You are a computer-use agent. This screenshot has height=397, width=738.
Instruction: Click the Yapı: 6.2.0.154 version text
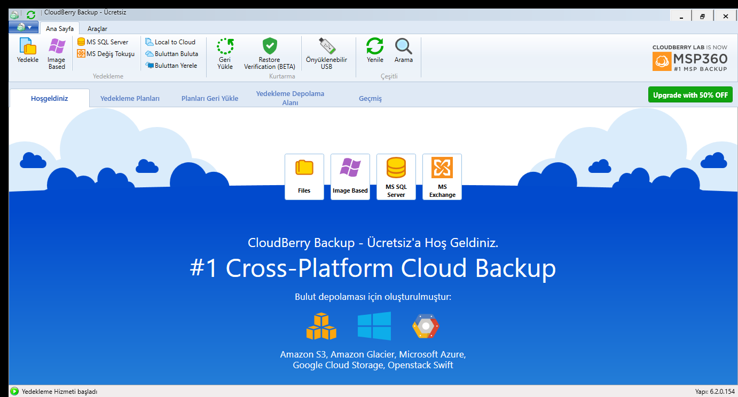tap(715, 392)
